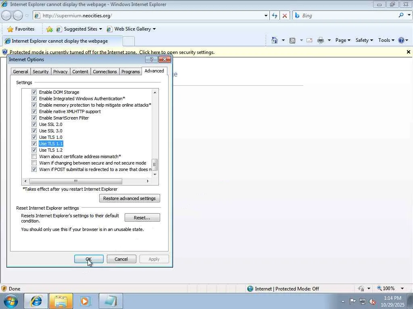Image resolution: width=413 pixels, height=309 pixels.
Task: Click the Internet Options help question button
Action: click(x=152, y=60)
